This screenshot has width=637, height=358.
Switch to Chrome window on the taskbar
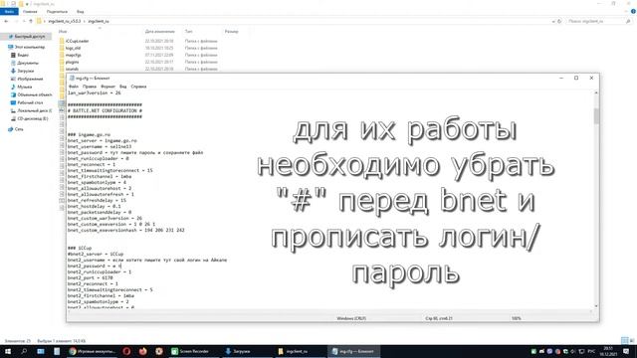(93, 351)
